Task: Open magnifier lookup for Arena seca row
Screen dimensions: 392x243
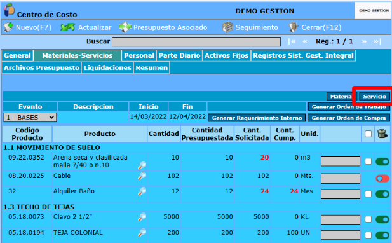Action: pos(142,165)
